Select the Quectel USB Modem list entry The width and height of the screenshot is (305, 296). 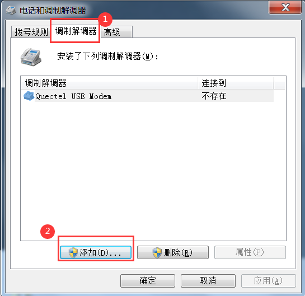(147, 96)
